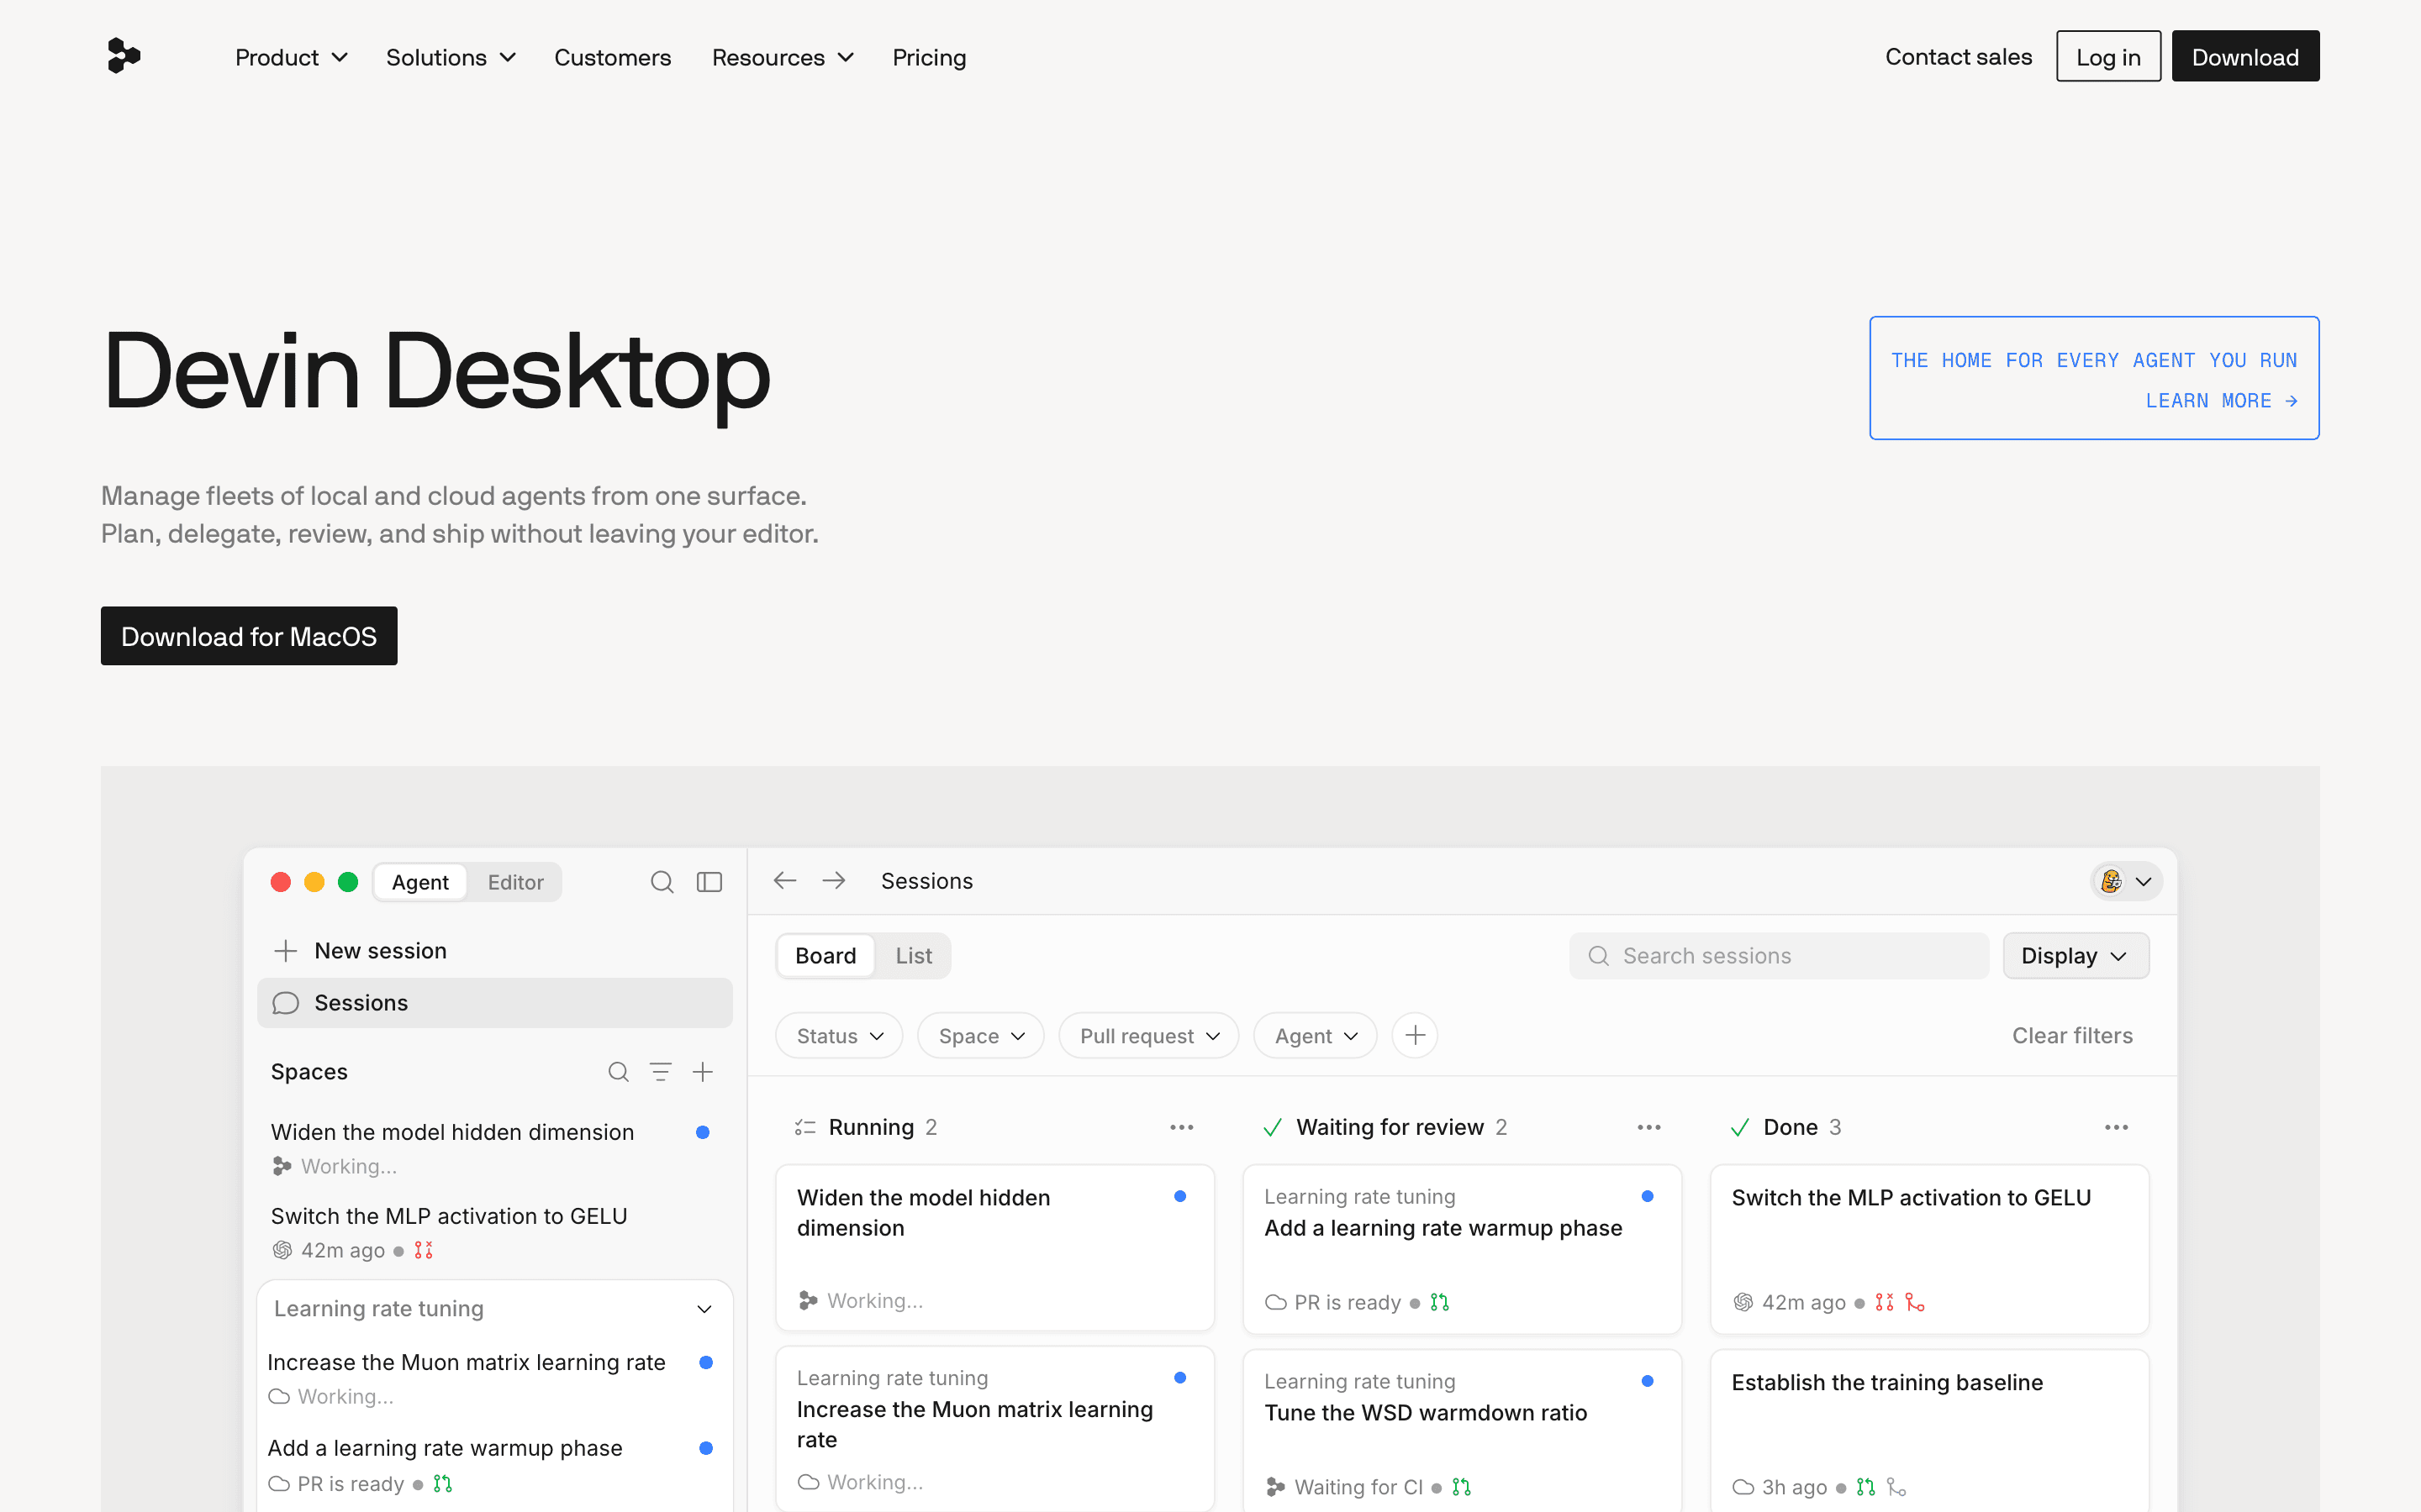2421x1512 pixels.
Task: Open the Space filter dropdown
Action: click(x=980, y=1036)
